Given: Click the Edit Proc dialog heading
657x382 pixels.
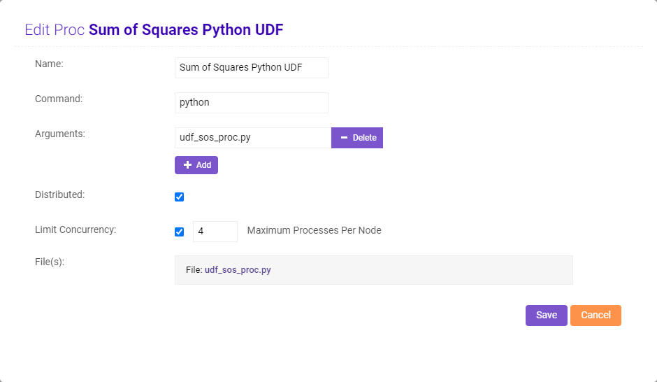Looking at the screenshot, I should [154, 29].
